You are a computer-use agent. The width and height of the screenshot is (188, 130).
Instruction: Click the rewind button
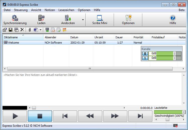point(90,116)
